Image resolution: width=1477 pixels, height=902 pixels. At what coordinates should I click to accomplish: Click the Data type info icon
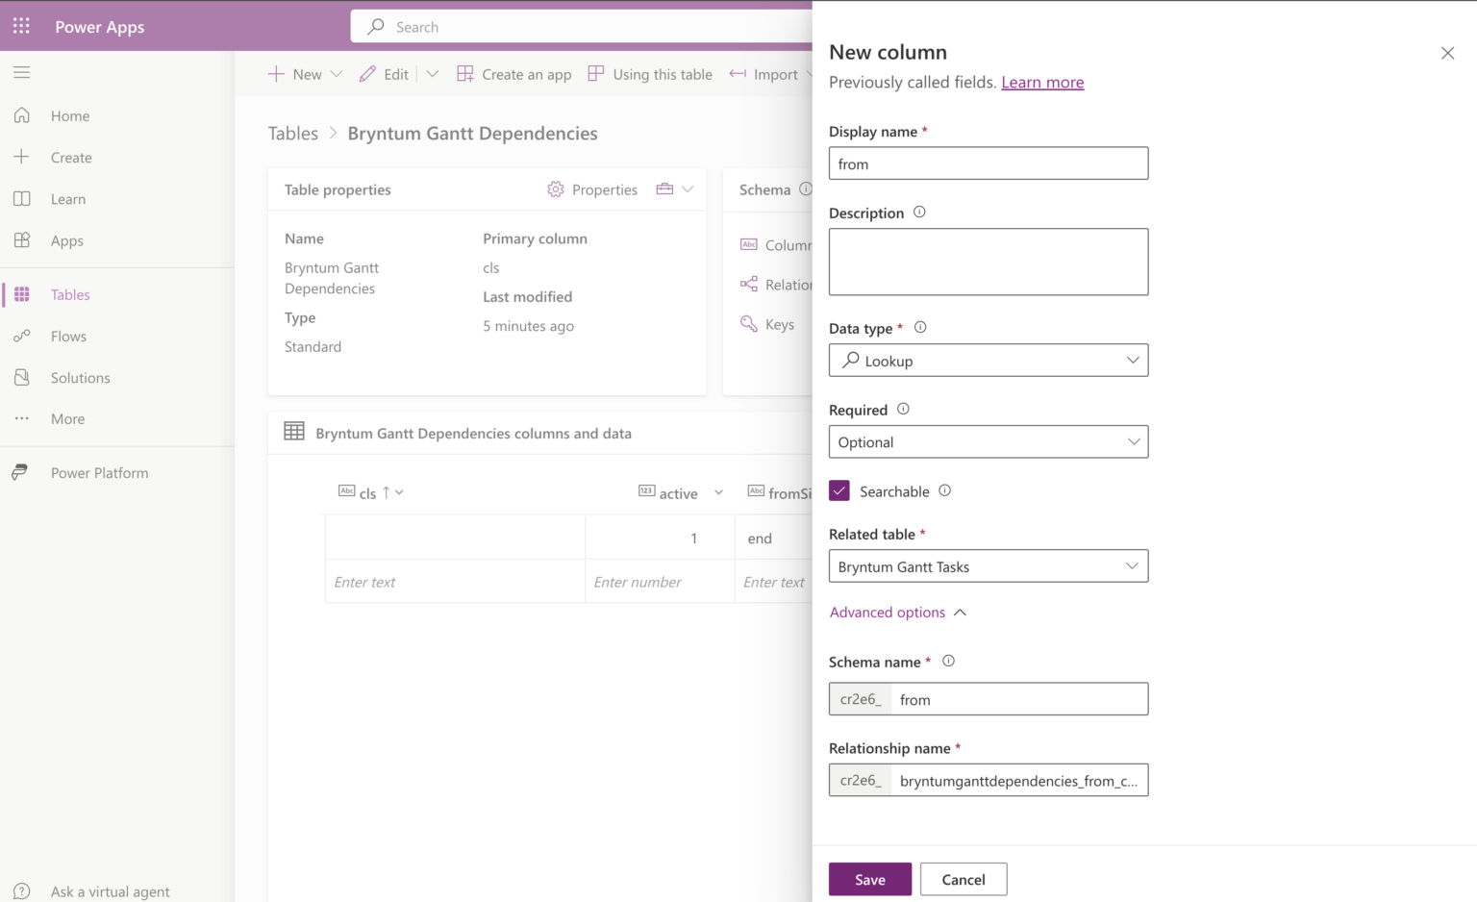click(920, 328)
